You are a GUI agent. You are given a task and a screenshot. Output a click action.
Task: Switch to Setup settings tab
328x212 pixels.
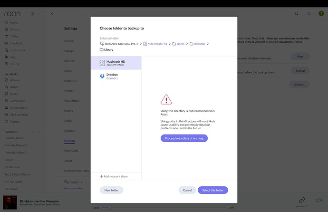coord(68,71)
